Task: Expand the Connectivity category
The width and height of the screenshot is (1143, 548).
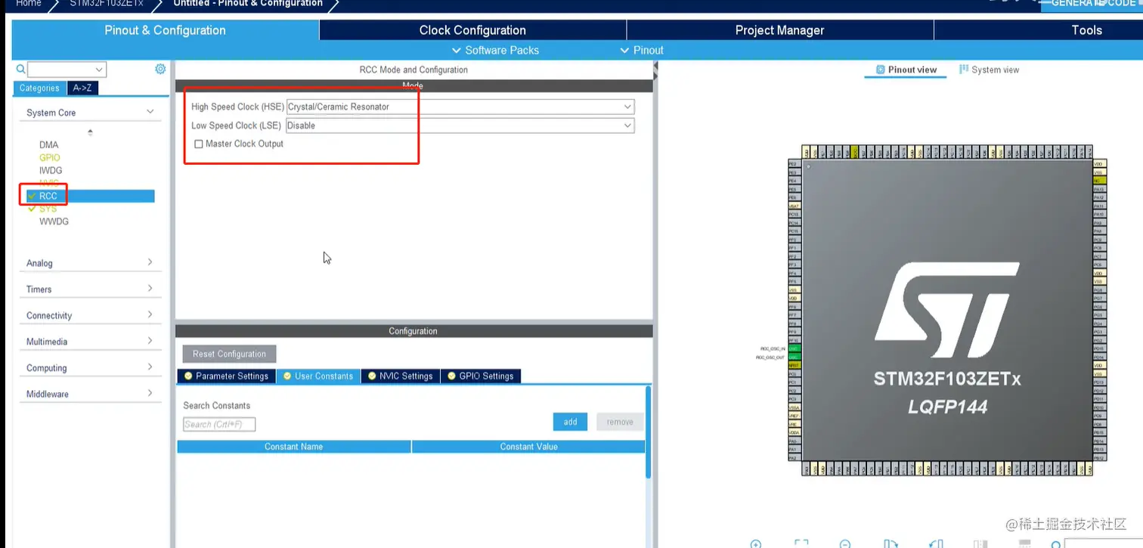Action: (90, 315)
